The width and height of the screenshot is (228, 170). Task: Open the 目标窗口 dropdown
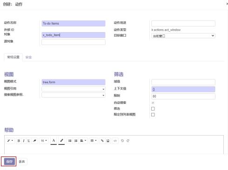coord(183,36)
